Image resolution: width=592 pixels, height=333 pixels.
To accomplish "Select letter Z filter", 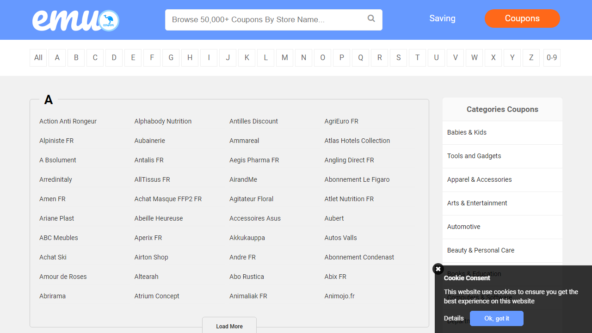I will point(531,58).
